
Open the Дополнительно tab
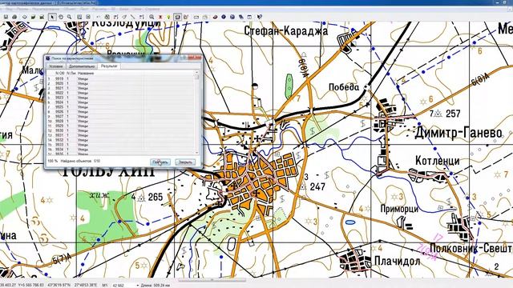82,66
